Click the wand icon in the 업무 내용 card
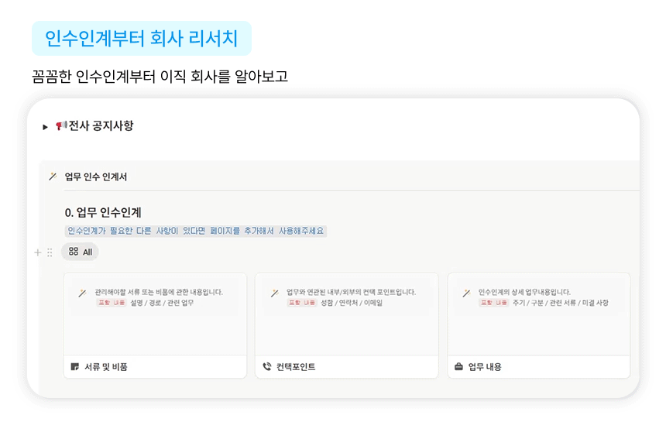This screenshot has width=666, height=422. 465,293
